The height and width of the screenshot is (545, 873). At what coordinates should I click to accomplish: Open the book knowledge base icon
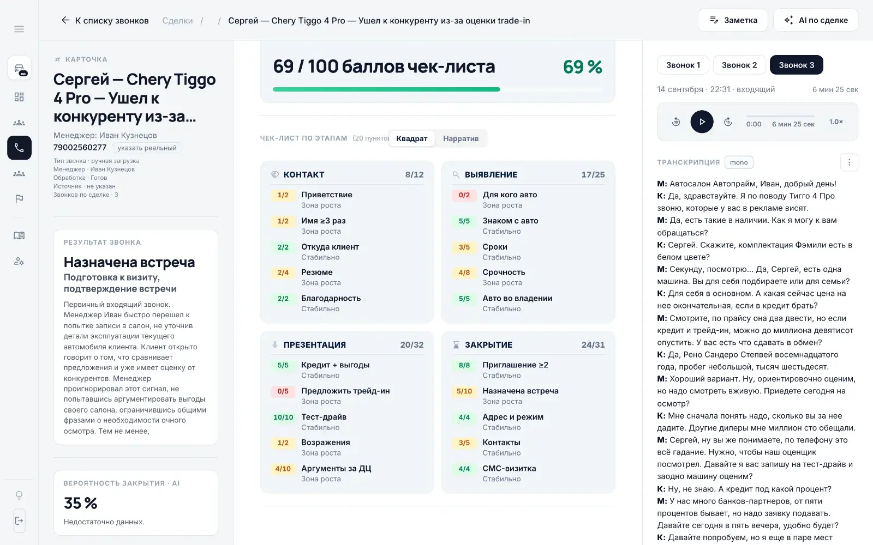[19, 235]
